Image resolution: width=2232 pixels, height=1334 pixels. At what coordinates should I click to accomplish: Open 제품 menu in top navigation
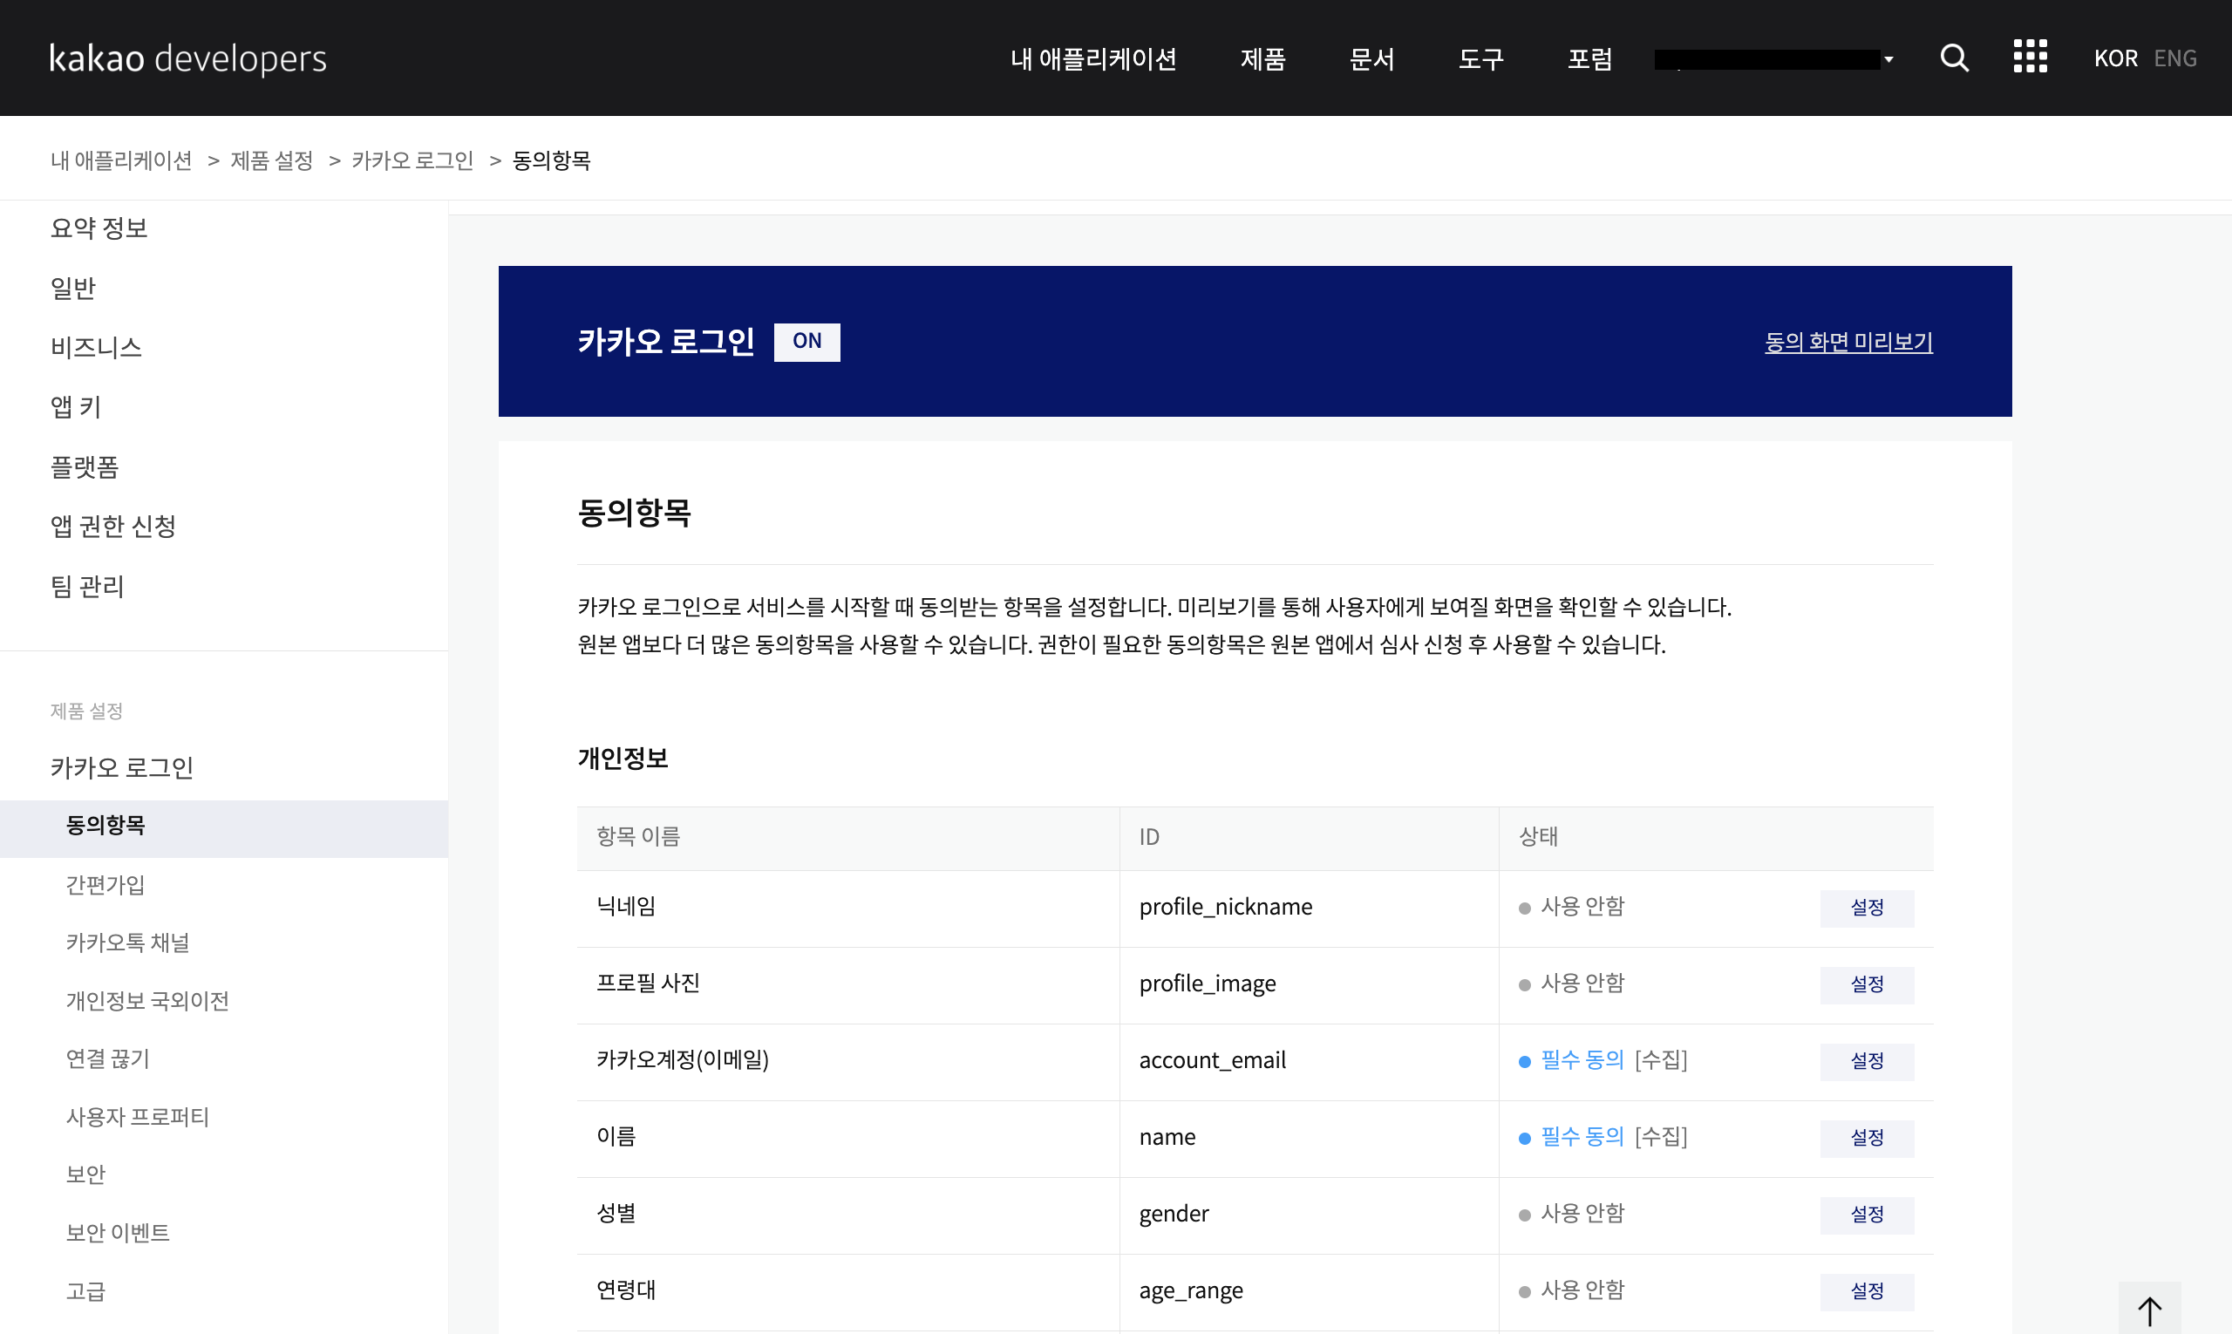(1263, 59)
